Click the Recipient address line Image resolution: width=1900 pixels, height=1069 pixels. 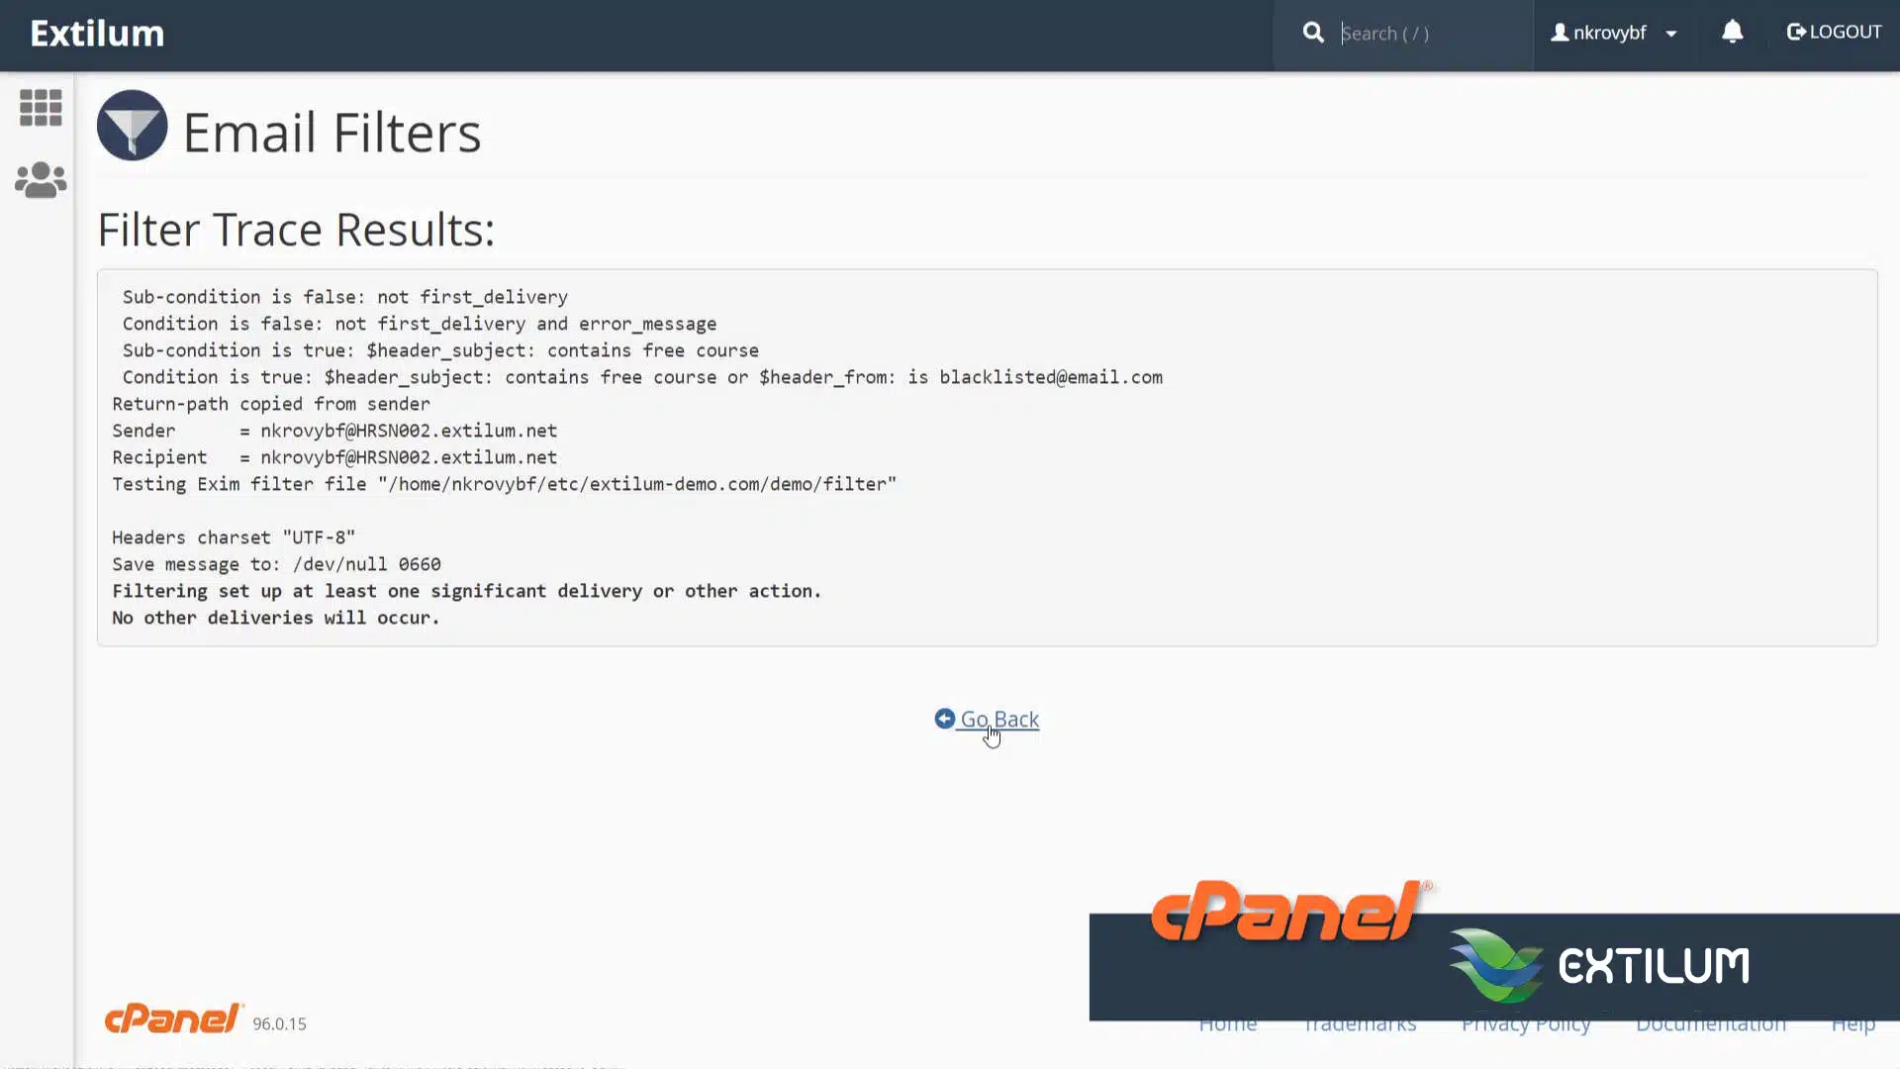(x=334, y=457)
